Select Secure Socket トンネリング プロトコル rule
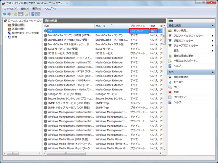218x163 pixels. click(103, 98)
